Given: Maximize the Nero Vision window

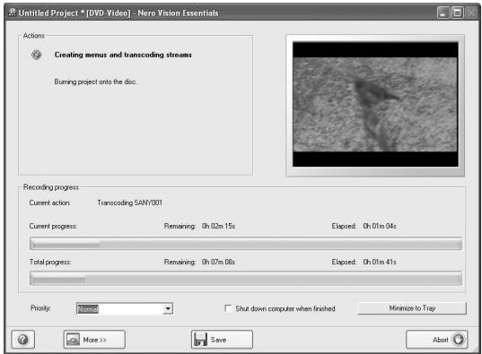Looking at the screenshot, I should [x=457, y=13].
